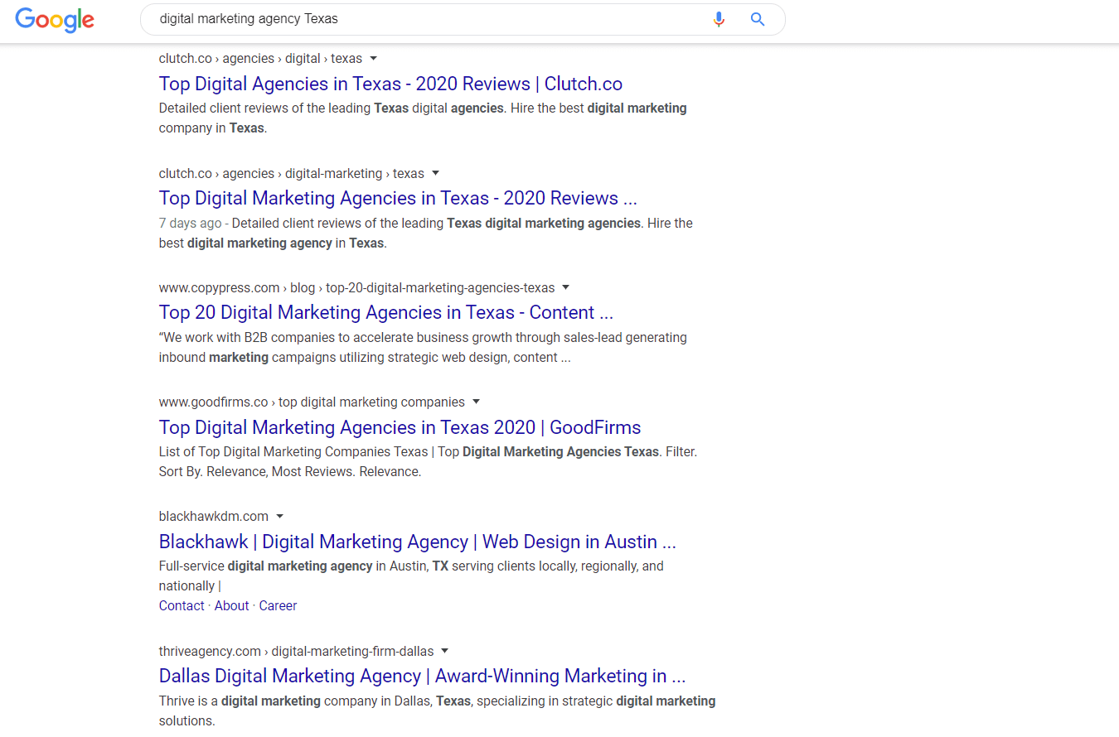This screenshot has height=737, width=1119.
Task: Open the dropdown arrow next to thriveagency.com
Action: tap(445, 651)
